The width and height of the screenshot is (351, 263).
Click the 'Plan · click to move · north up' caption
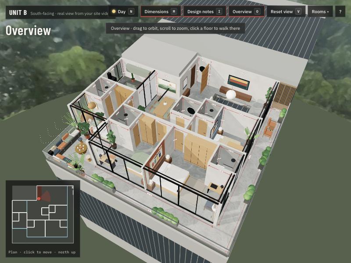click(42, 252)
